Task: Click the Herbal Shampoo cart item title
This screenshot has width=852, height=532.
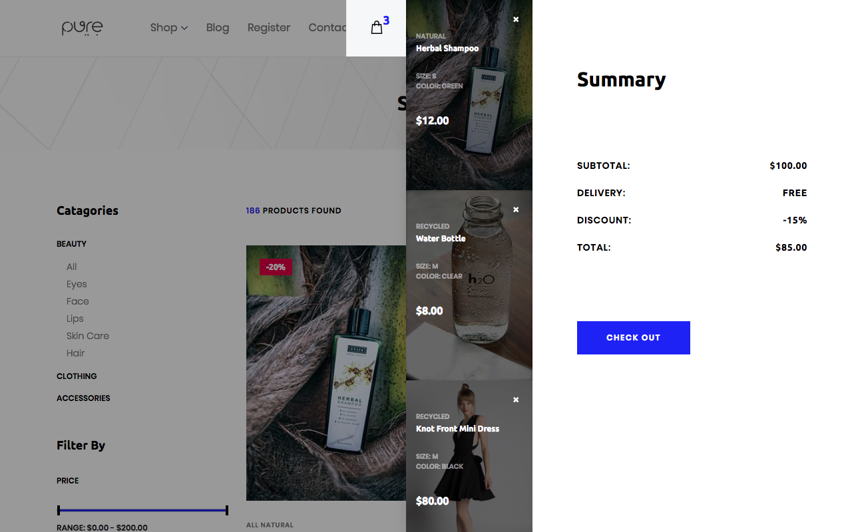Action: pos(447,49)
